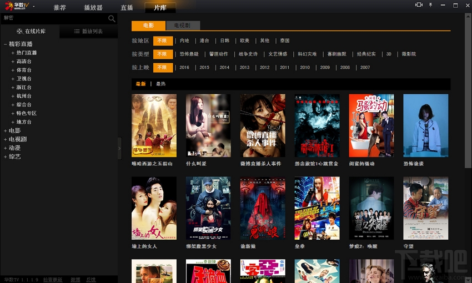
Task: Select 不限 in the 按地区 filter
Action: click(163, 41)
